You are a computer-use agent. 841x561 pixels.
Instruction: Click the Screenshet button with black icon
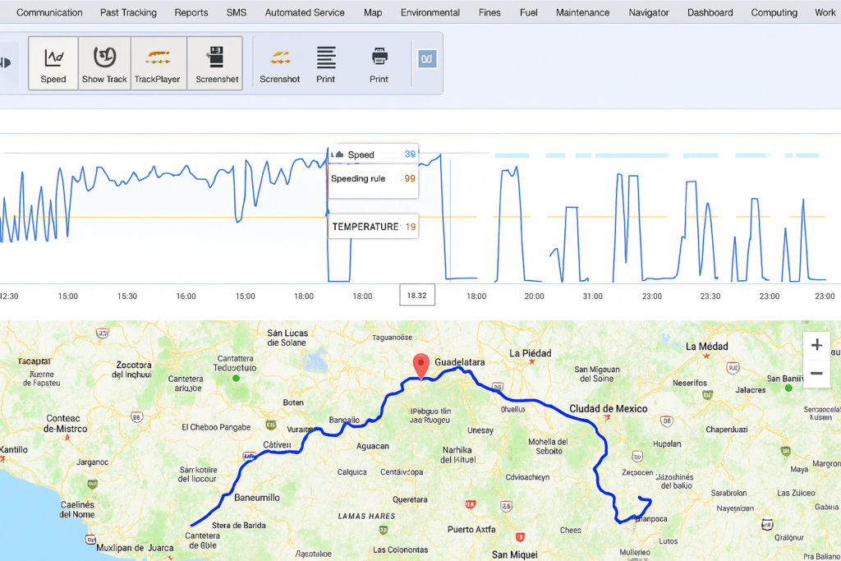[217, 63]
